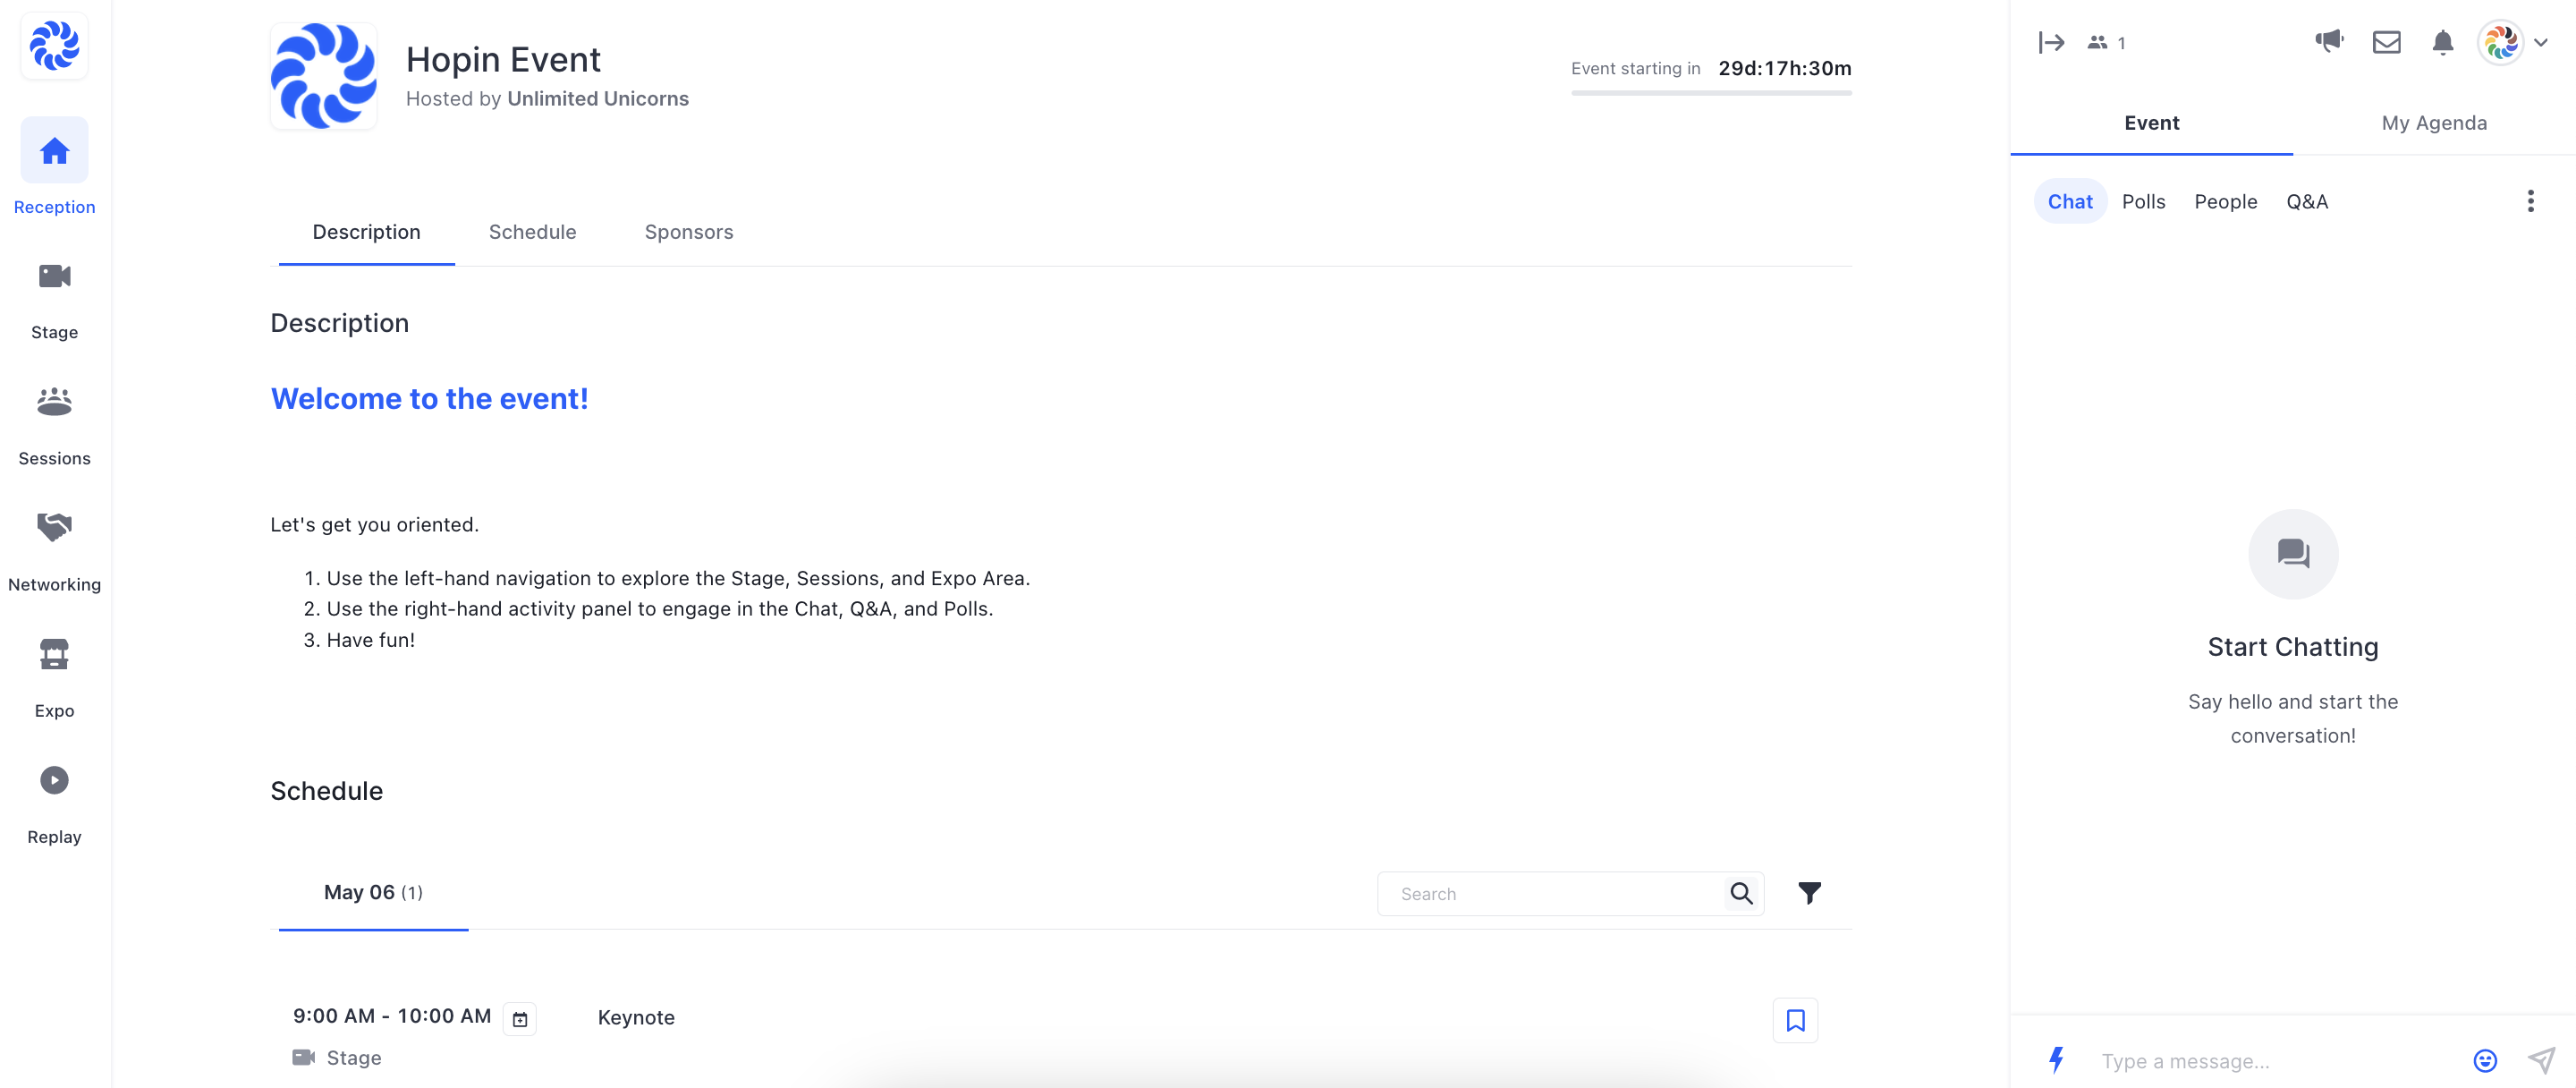Viewport: 2576px width, 1088px height.
Task: Go to the Stage camera icon
Action: click(x=54, y=276)
